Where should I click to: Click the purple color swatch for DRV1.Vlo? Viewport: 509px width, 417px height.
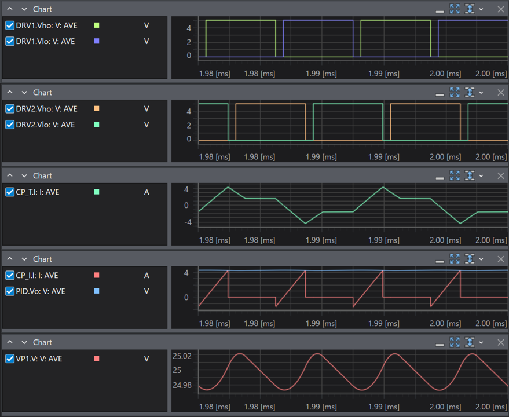[x=97, y=41]
